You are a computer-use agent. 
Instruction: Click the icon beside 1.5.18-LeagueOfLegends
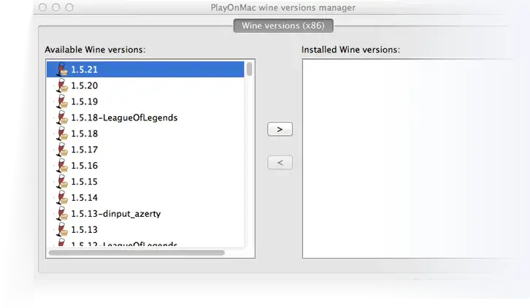coord(62,118)
